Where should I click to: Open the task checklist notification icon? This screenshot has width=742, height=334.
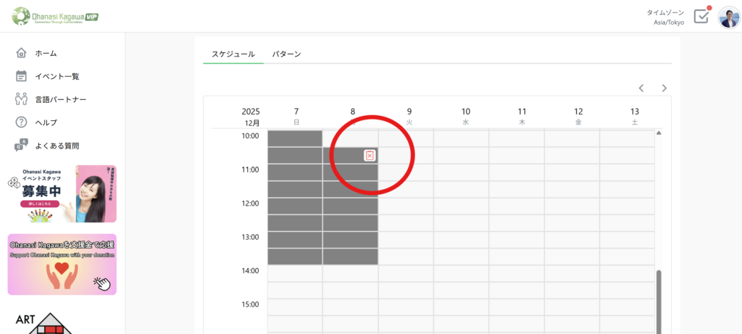click(701, 16)
